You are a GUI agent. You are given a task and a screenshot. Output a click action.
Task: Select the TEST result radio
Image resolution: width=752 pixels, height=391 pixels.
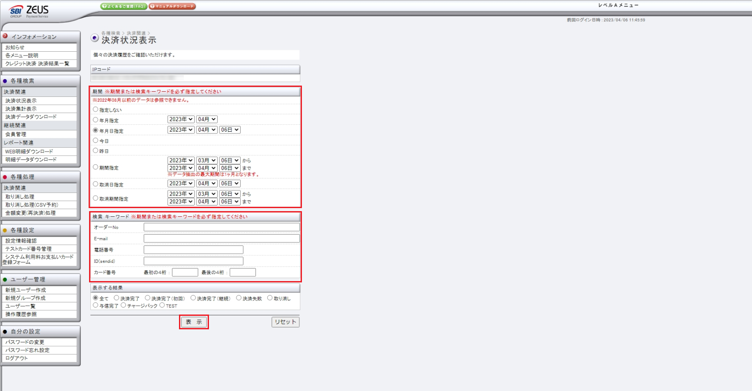162,305
